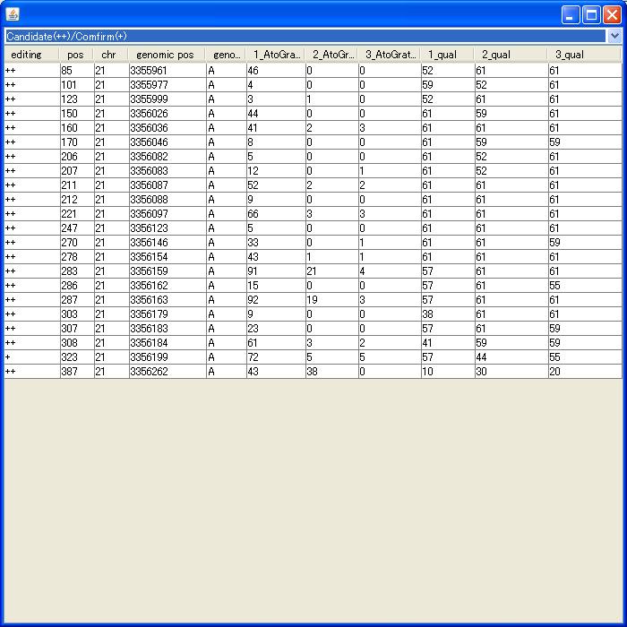Click 2_qual value 44 in row 323
The height and width of the screenshot is (627, 627).
511,357
